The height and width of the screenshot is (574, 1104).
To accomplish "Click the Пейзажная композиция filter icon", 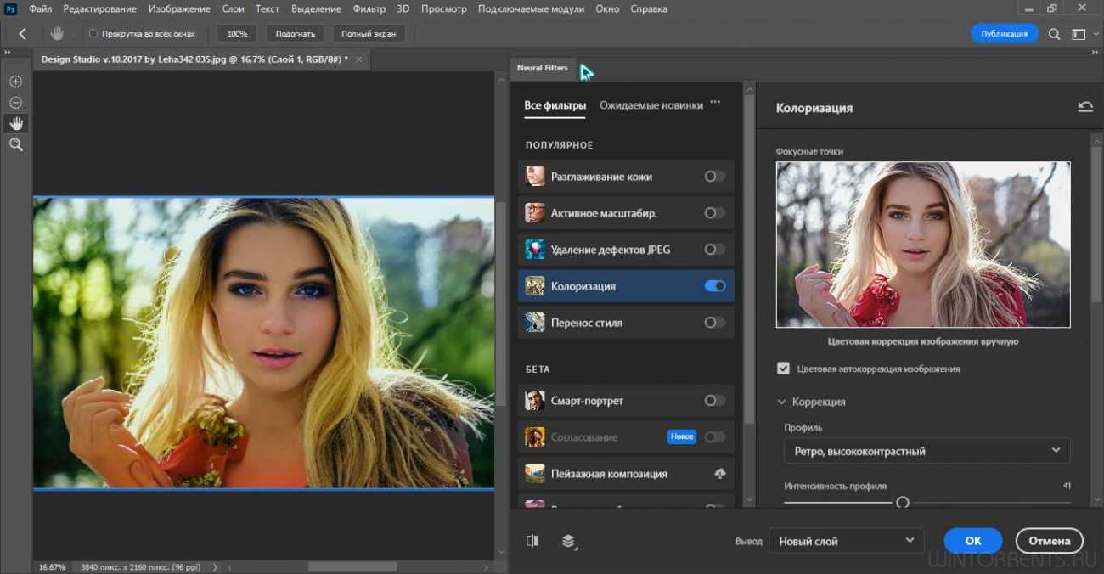I will [x=534, y=474].
